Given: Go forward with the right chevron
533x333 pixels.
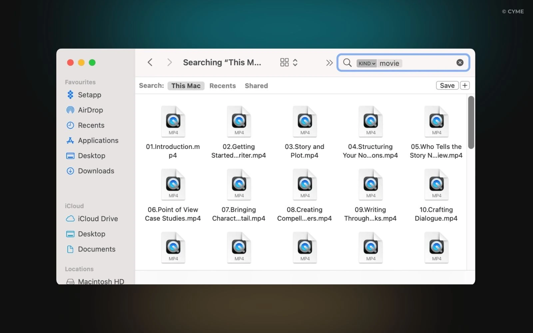Looking at the screenshot, I should [170, 62].
